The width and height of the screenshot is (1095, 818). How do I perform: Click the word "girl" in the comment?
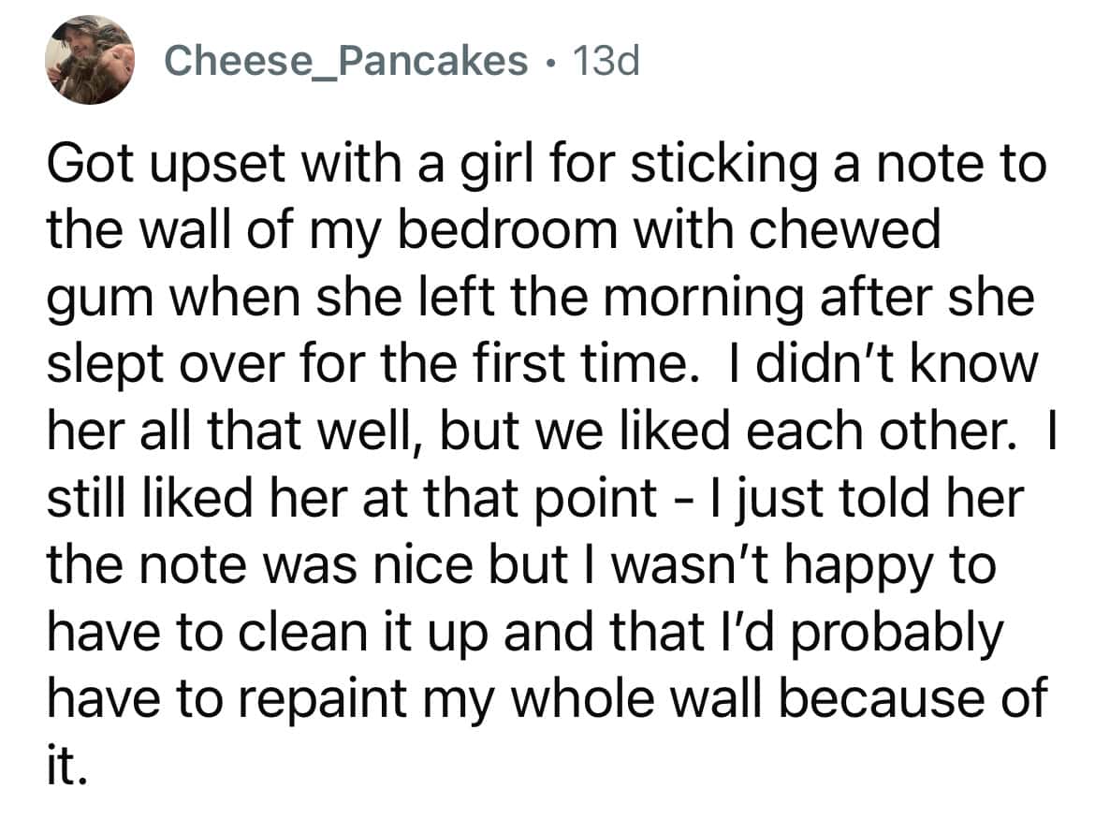coord(457,168)
